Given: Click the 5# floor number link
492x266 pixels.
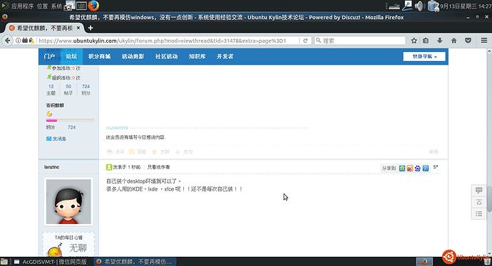Looking at the screenshot, I should 436,167.
